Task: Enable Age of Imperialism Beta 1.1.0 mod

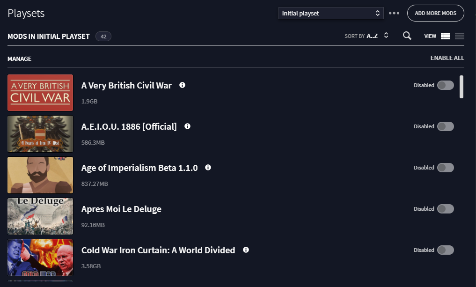Action: 445,168
